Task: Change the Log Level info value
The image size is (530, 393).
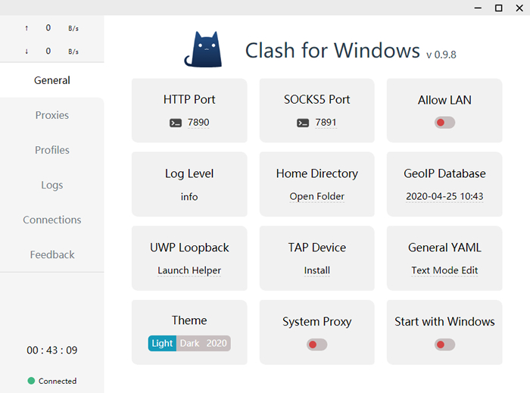Action: 189,197
